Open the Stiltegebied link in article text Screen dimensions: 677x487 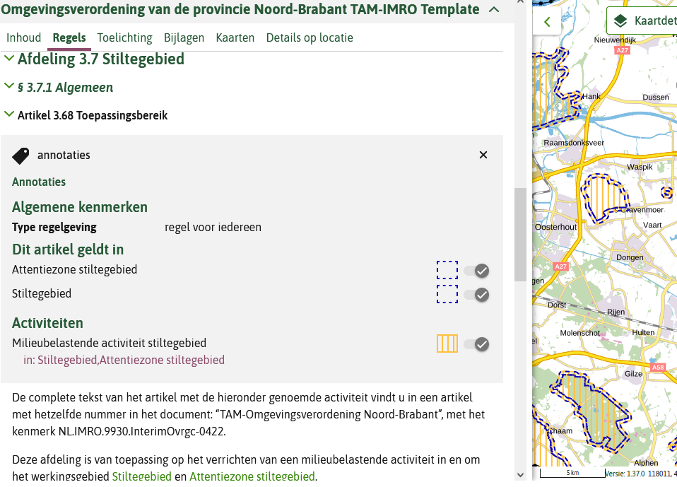(x=141, y=476)
